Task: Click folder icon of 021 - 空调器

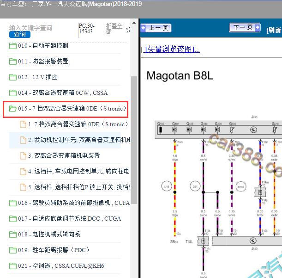Action: pos(13,266)
